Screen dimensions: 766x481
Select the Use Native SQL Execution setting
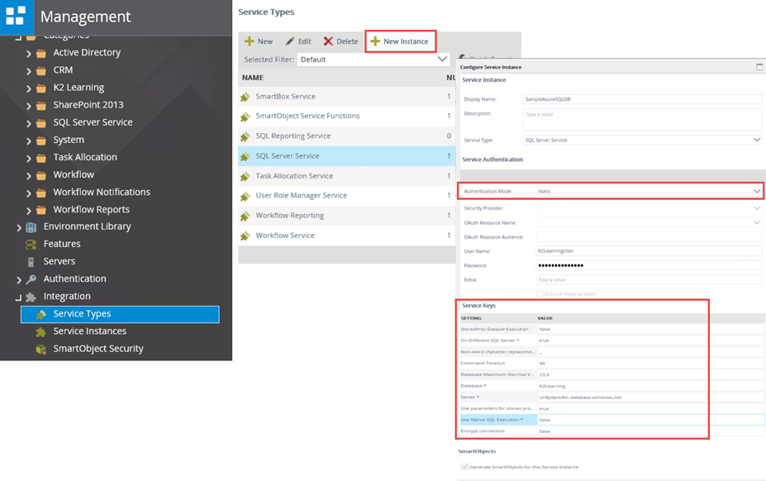[x=497, y=419]
